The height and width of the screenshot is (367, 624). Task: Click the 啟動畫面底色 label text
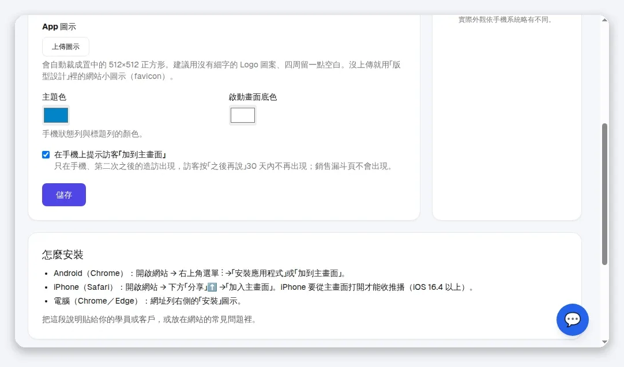[253, 97]
